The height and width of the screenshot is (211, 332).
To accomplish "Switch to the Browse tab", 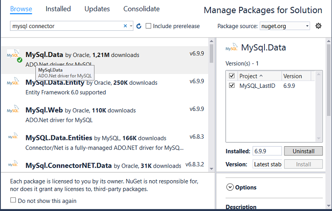I will [21, 9].
